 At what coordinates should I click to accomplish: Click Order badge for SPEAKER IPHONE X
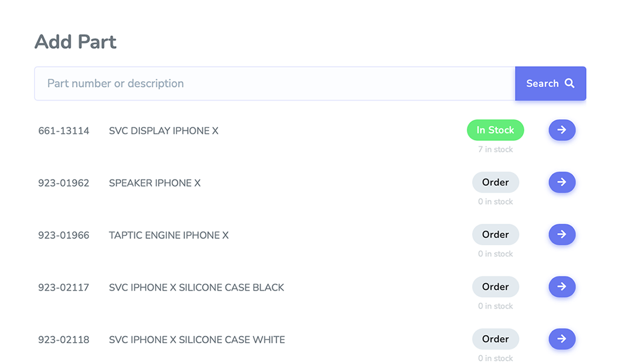coord(496,182)
